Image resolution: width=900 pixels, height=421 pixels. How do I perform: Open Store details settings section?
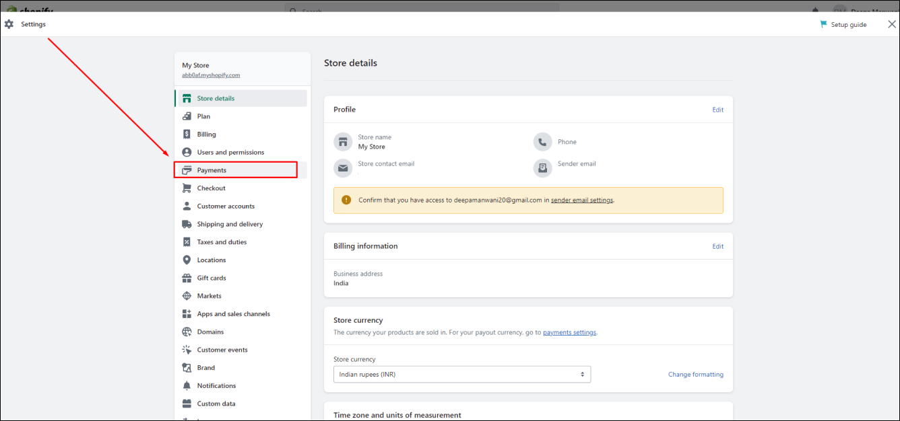pyautogui.click(x=241, y=98)
